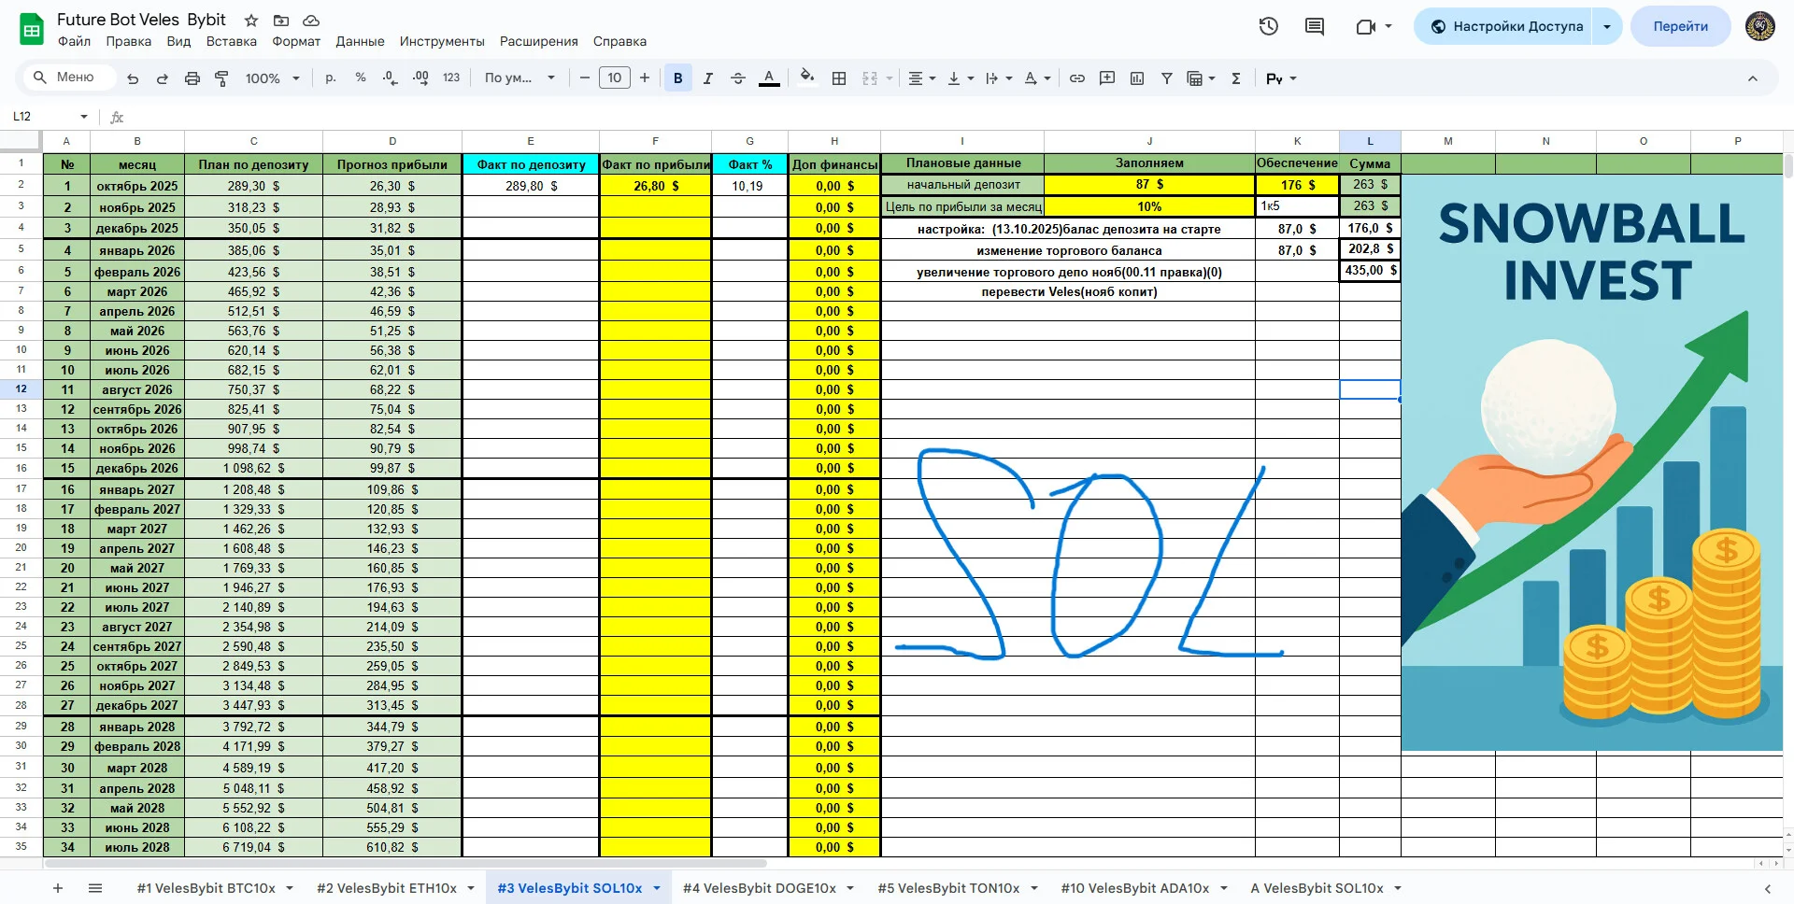This screenshot has width=1794, height=904.
Task: Insert a comment
Action: (1107, 78)
